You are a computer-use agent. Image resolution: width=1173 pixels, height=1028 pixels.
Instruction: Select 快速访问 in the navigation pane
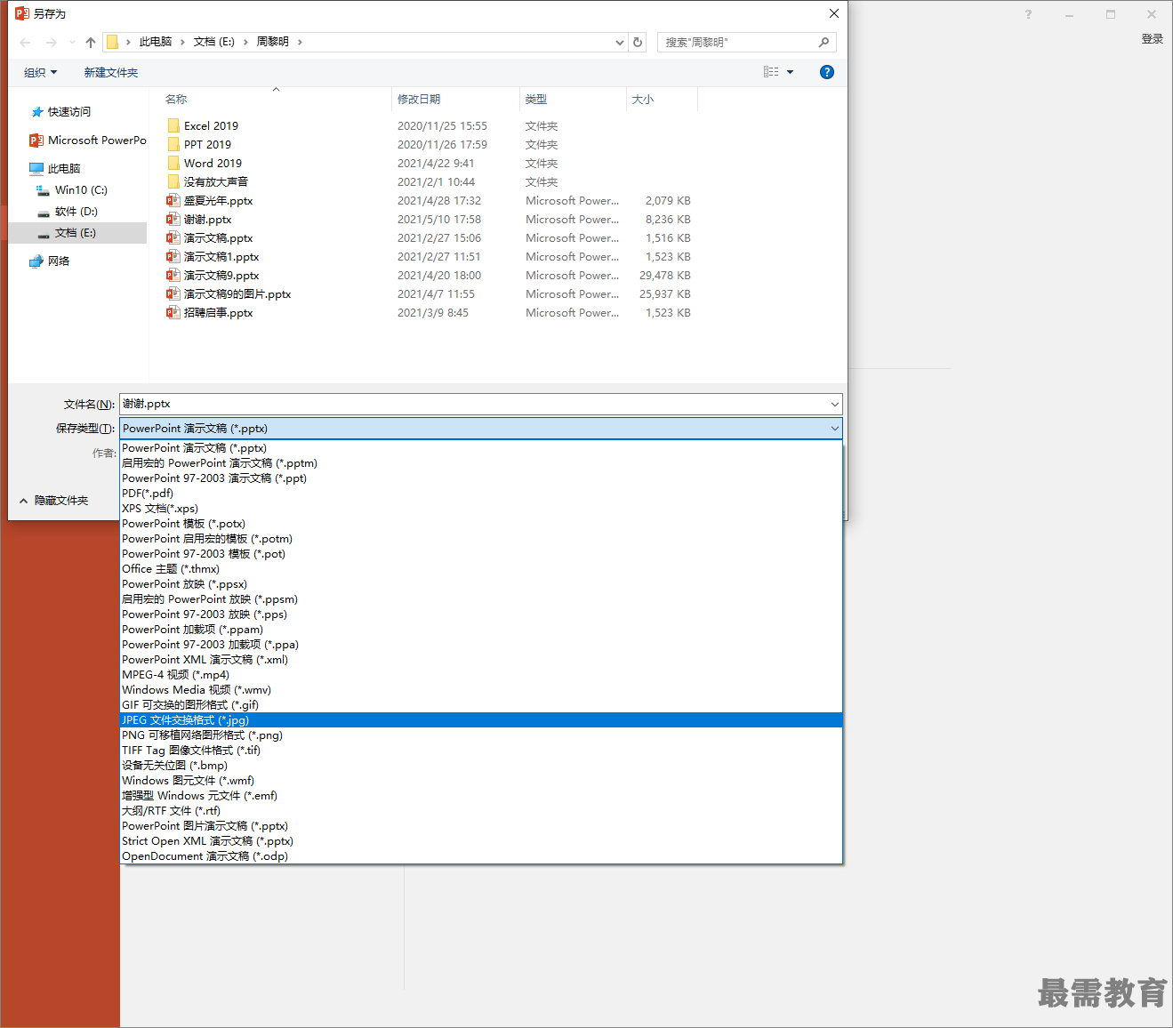pyautogui.click(x=68, y=112)
